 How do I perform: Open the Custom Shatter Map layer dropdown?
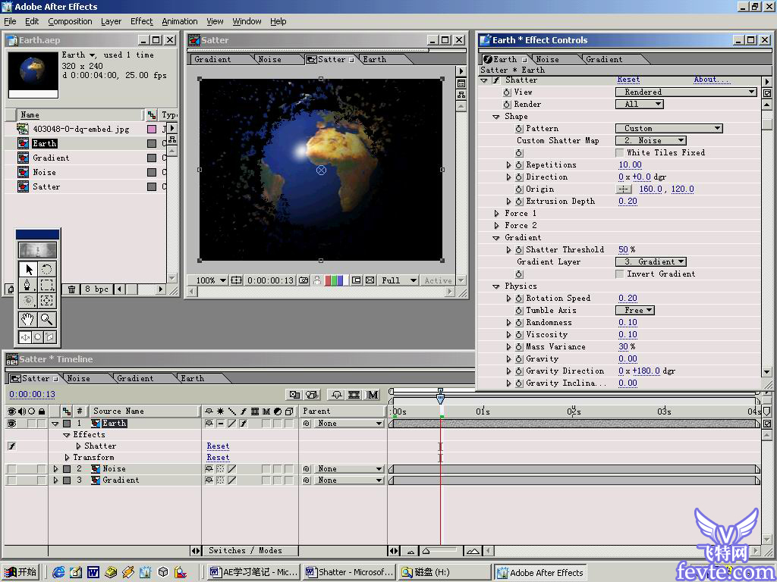pyautogui.click(x=651, y=140)
